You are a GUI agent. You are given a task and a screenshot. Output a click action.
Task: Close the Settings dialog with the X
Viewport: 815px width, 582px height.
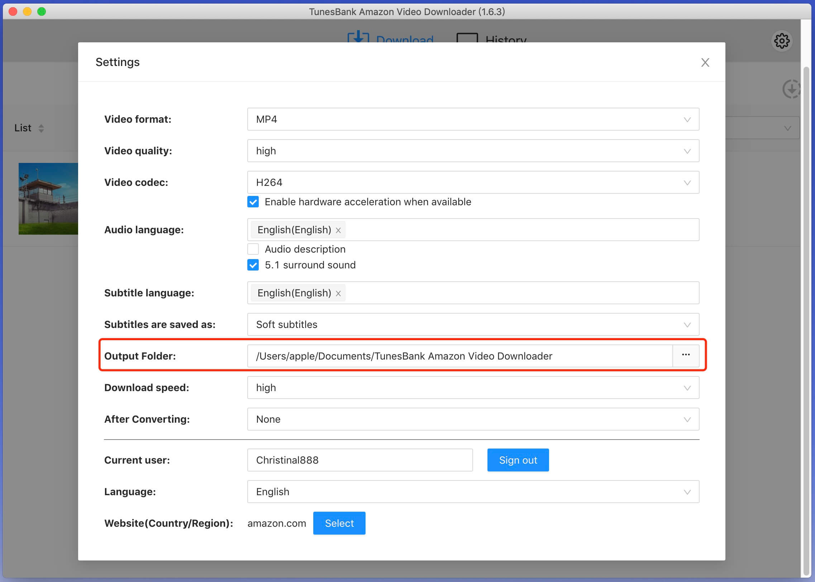point(705,62)
